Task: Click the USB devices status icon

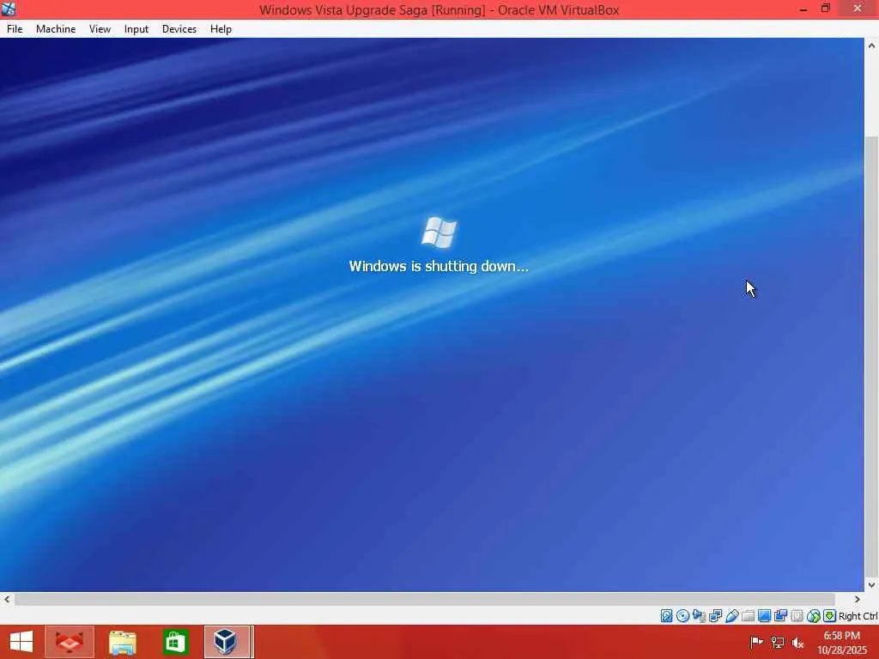Action: [731, 616]
